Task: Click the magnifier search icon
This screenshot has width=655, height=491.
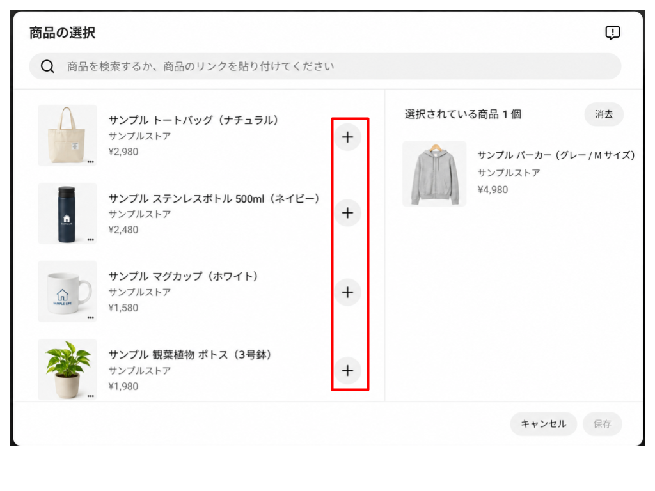Action: [x=47, y=66]
